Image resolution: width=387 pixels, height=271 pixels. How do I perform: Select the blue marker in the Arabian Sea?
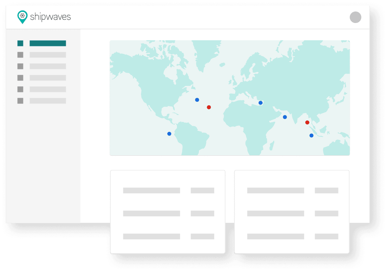coord(285,117)
